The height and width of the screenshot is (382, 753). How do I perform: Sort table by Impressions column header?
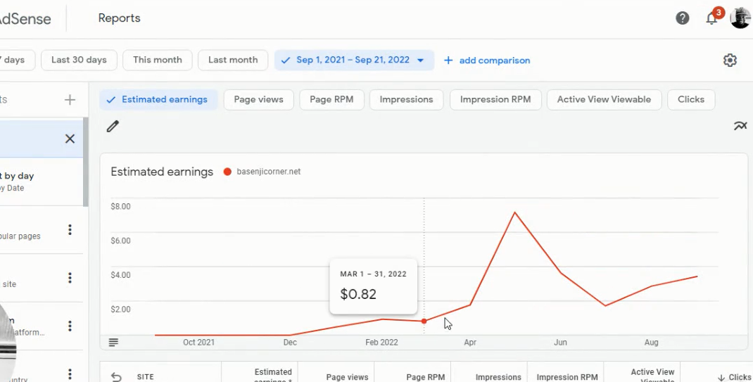[x=498, y=377]
